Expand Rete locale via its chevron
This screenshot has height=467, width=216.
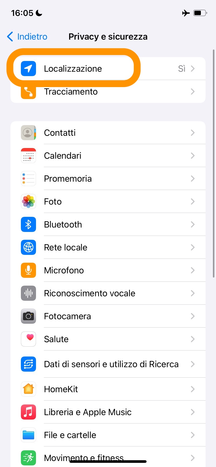coord(193,247)
